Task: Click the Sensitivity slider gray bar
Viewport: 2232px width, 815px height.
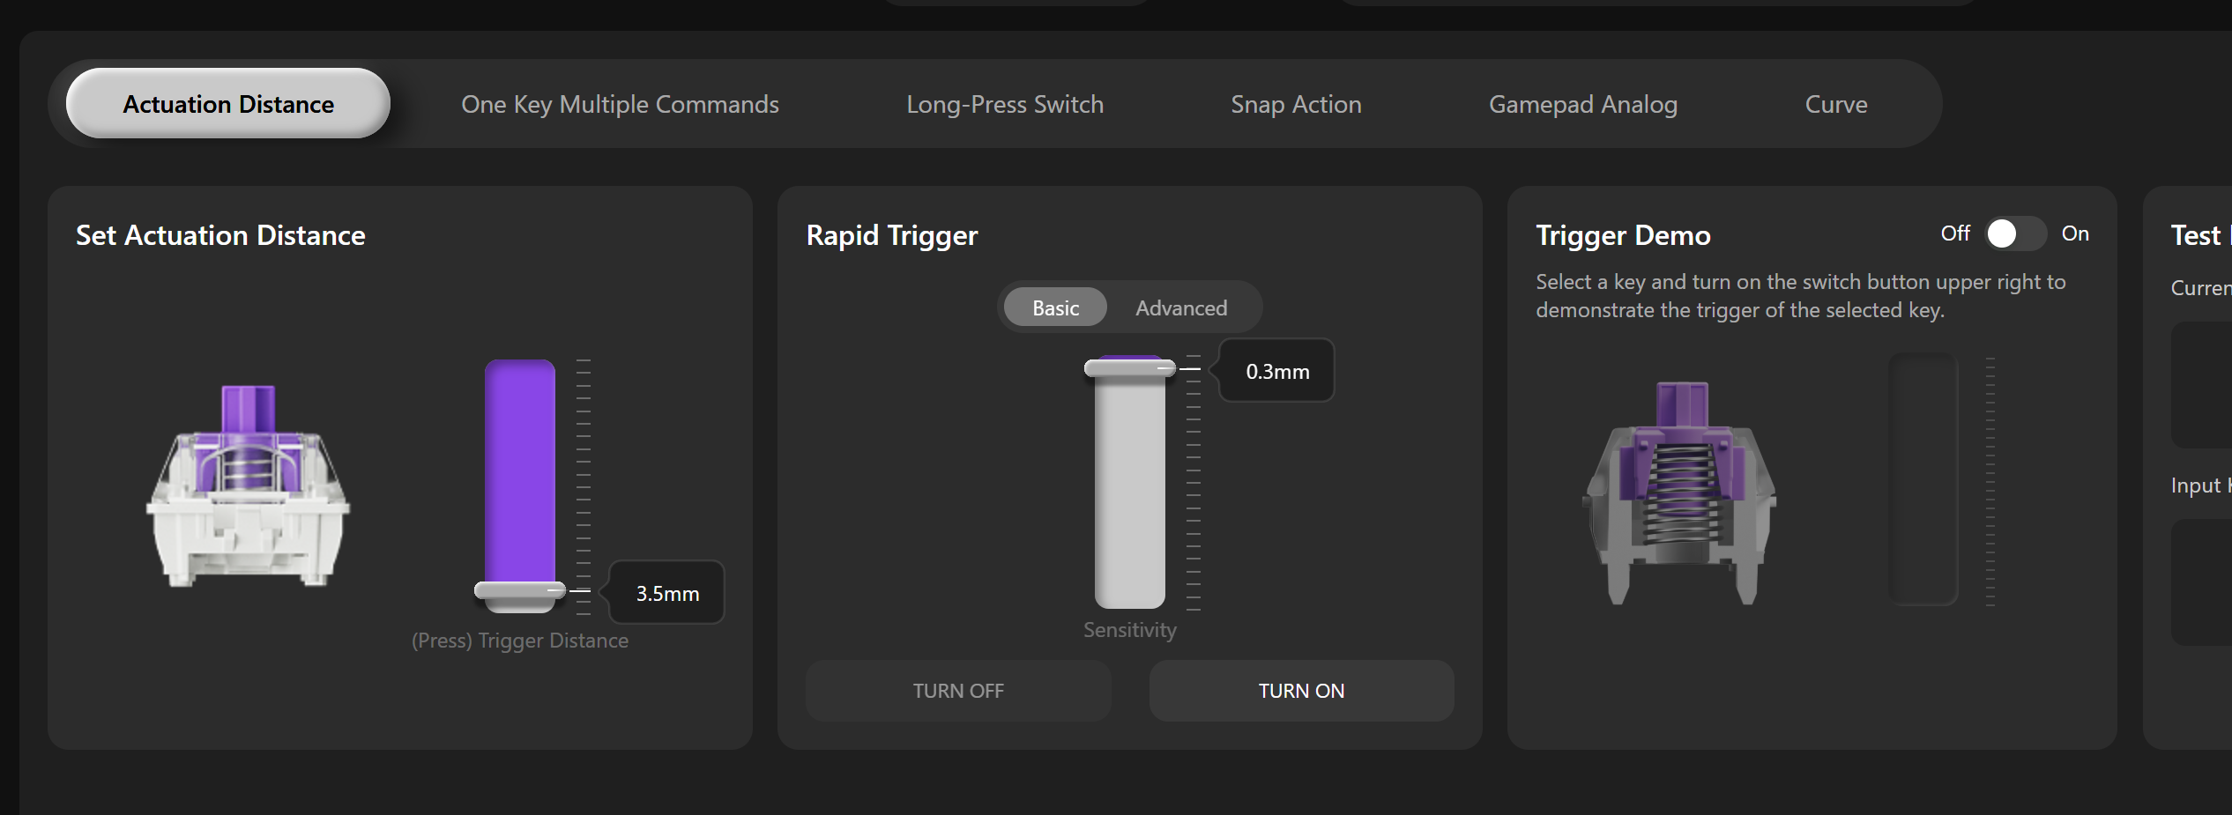Action: tap(1129, 493)
